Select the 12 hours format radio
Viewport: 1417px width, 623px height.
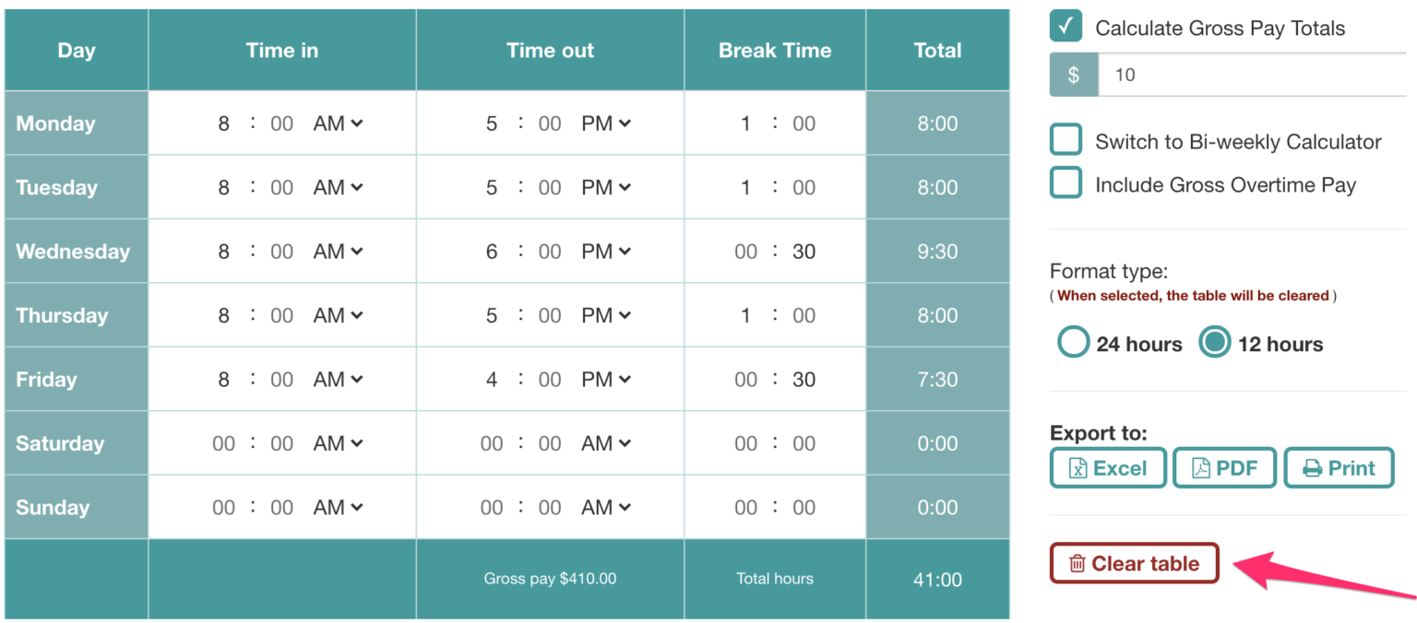(1214, 344)
